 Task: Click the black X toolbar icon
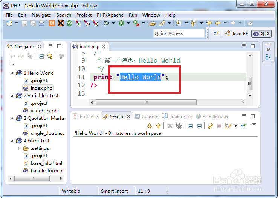click(x=61, y=23)
